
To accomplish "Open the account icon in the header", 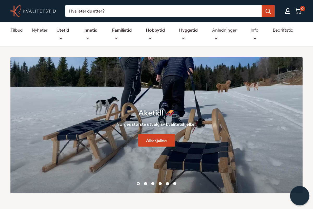I will (x=288, y=11).
